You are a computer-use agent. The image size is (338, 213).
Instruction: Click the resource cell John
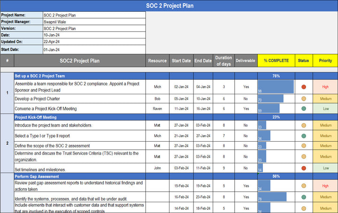(157, 168)
